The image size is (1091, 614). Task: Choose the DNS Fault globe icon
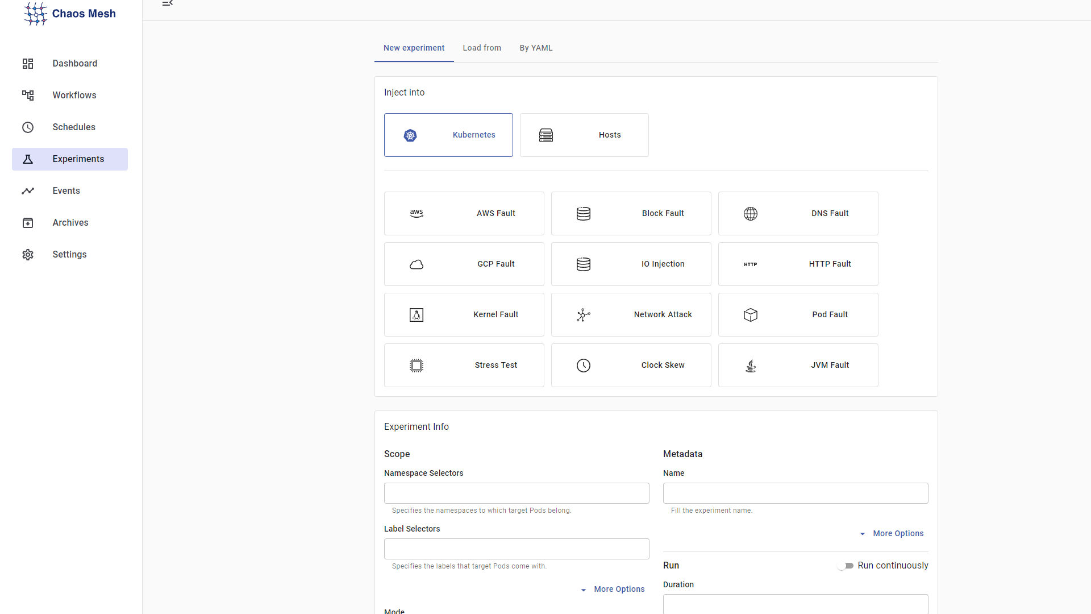point(751,214)
